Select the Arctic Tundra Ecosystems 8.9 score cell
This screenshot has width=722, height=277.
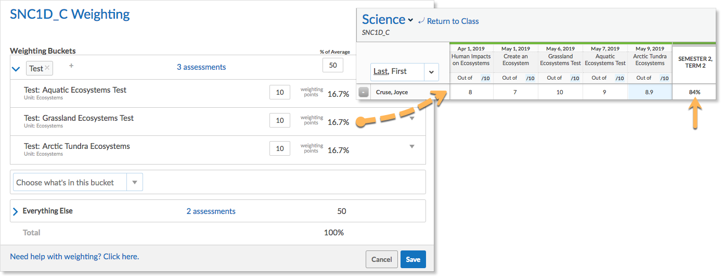point(650,92)
